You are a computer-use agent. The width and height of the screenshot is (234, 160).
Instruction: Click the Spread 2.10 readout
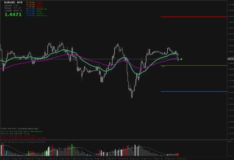11,6
